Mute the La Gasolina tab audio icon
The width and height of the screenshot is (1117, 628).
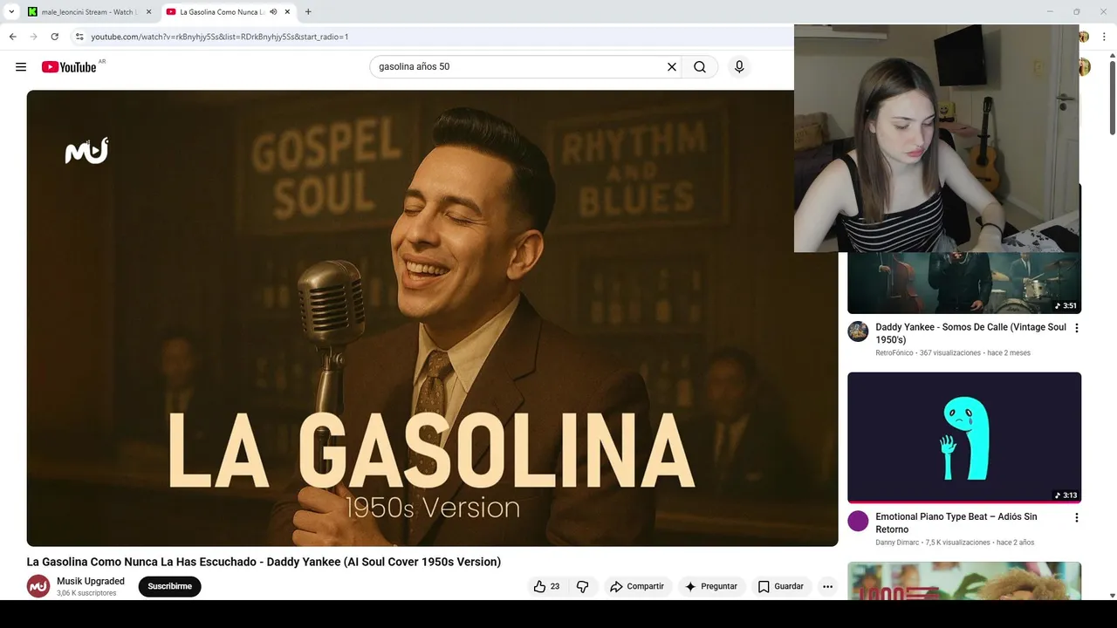click(x=273, y=12)
